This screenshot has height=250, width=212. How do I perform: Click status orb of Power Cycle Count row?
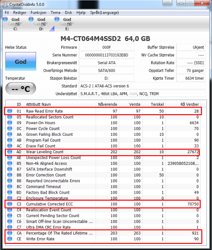click(x=10, y=128)
